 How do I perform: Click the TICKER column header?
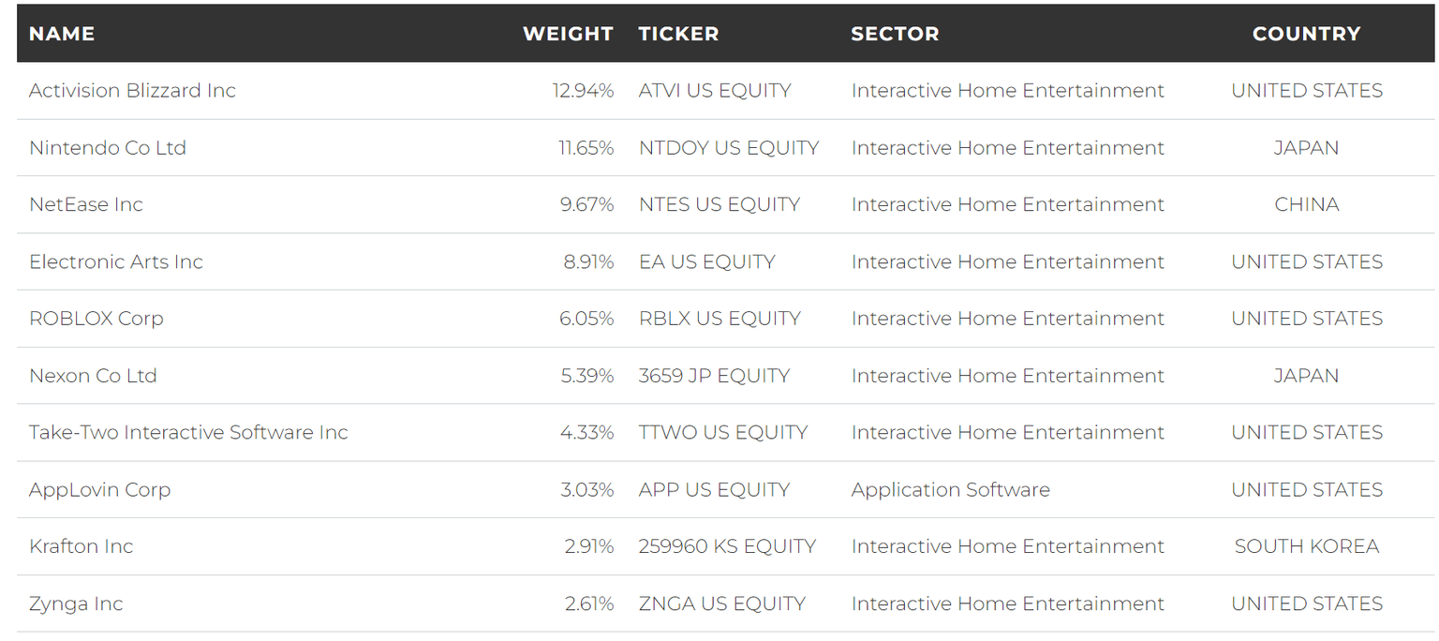click(x=678, y=34)
